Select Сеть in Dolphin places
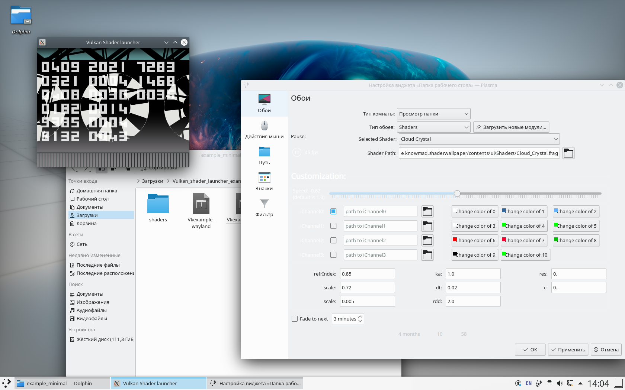 (101, 244)
